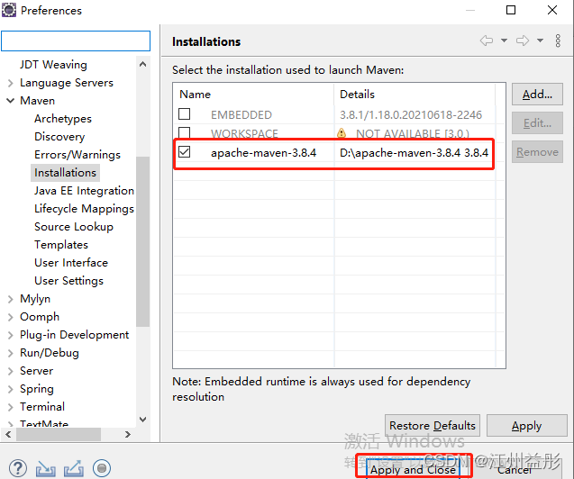Open the forward history dropdown arrow
Image resolution: width=574 pixels, height=479 pixels.
(x=540, y=41)
